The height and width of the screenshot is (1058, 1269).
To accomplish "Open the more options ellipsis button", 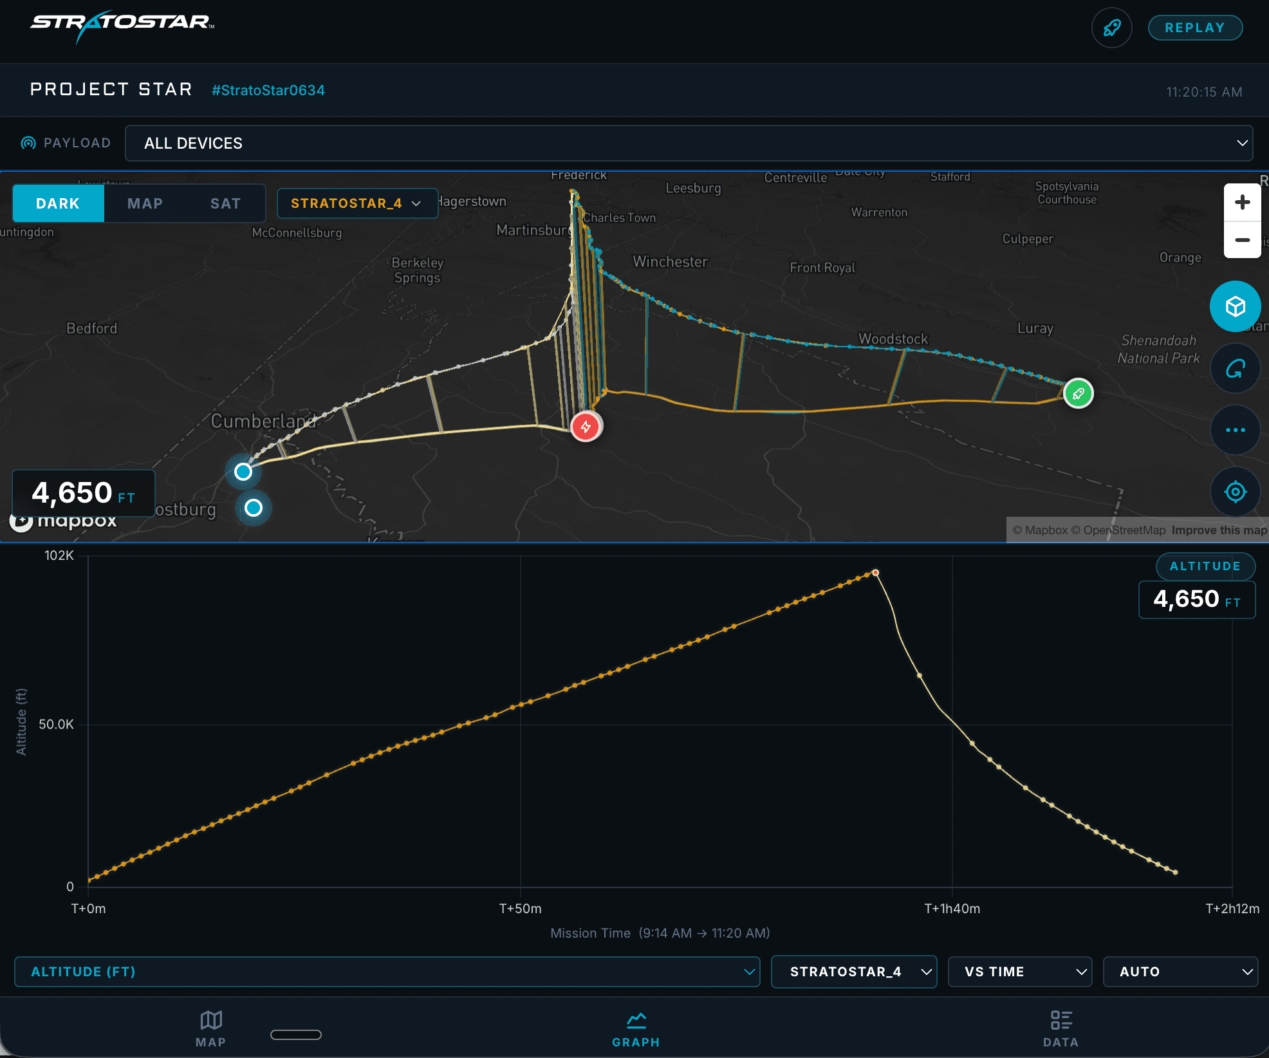I will tap(1235, 430).
